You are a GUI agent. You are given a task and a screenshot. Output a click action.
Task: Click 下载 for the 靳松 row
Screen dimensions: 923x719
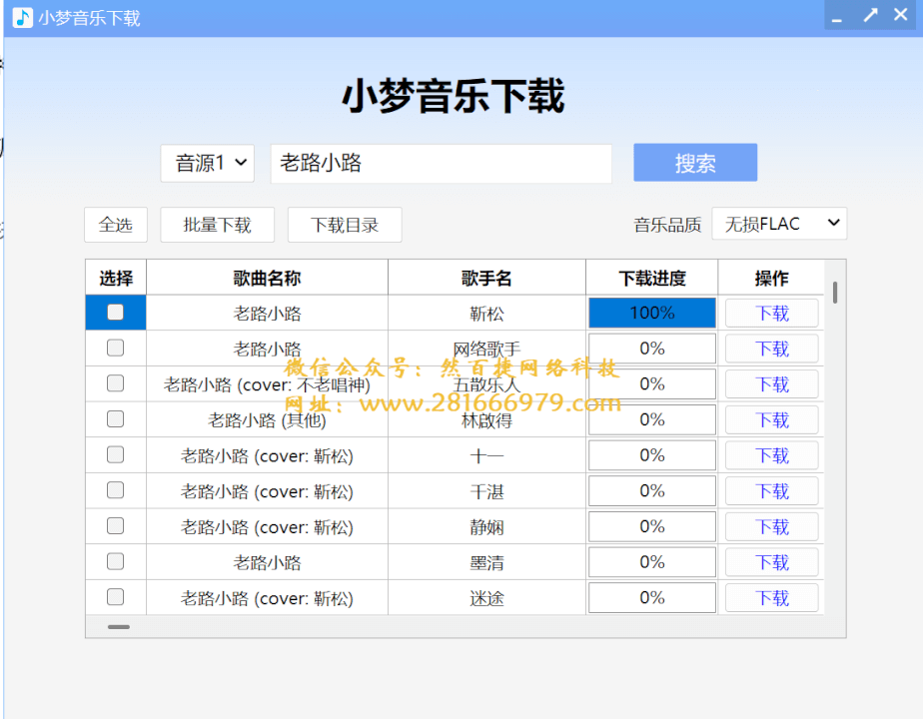point(771,312)
